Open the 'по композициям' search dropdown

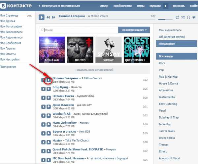tap(134, 30)
